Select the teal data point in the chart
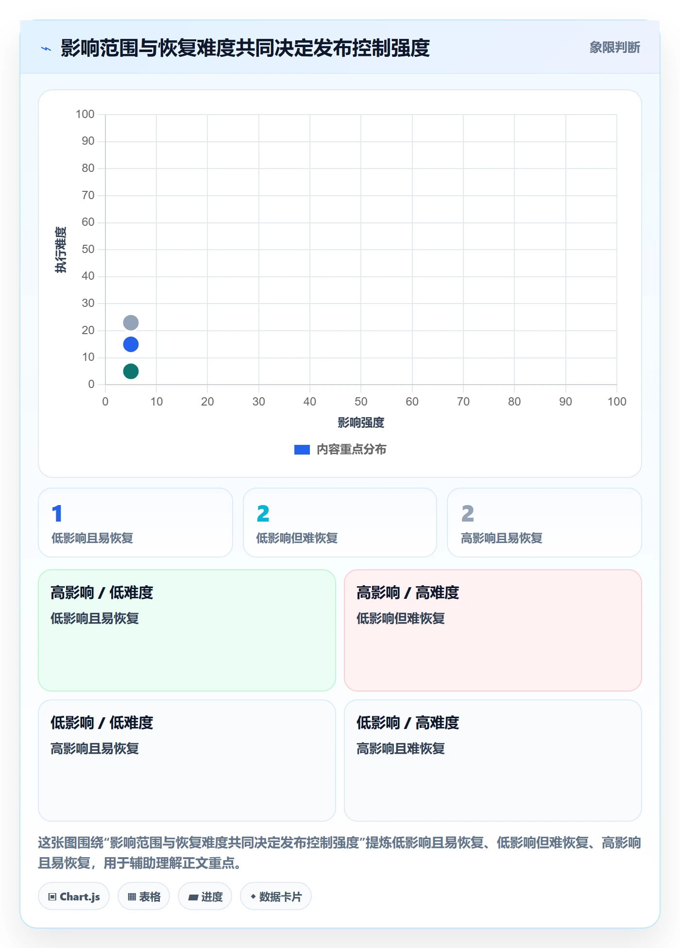Image resolution: width=680 pixels, height=948 pixels. pos(131,372)
